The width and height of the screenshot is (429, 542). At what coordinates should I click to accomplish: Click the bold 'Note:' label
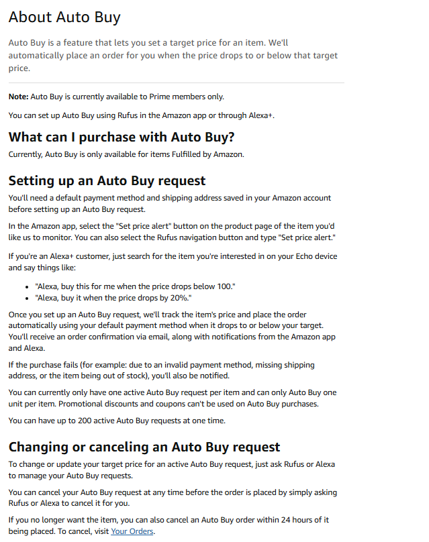18,97
